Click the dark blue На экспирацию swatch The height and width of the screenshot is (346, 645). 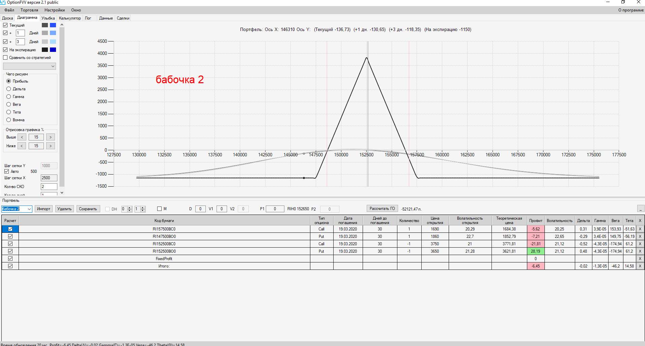(x=53, y=50)
